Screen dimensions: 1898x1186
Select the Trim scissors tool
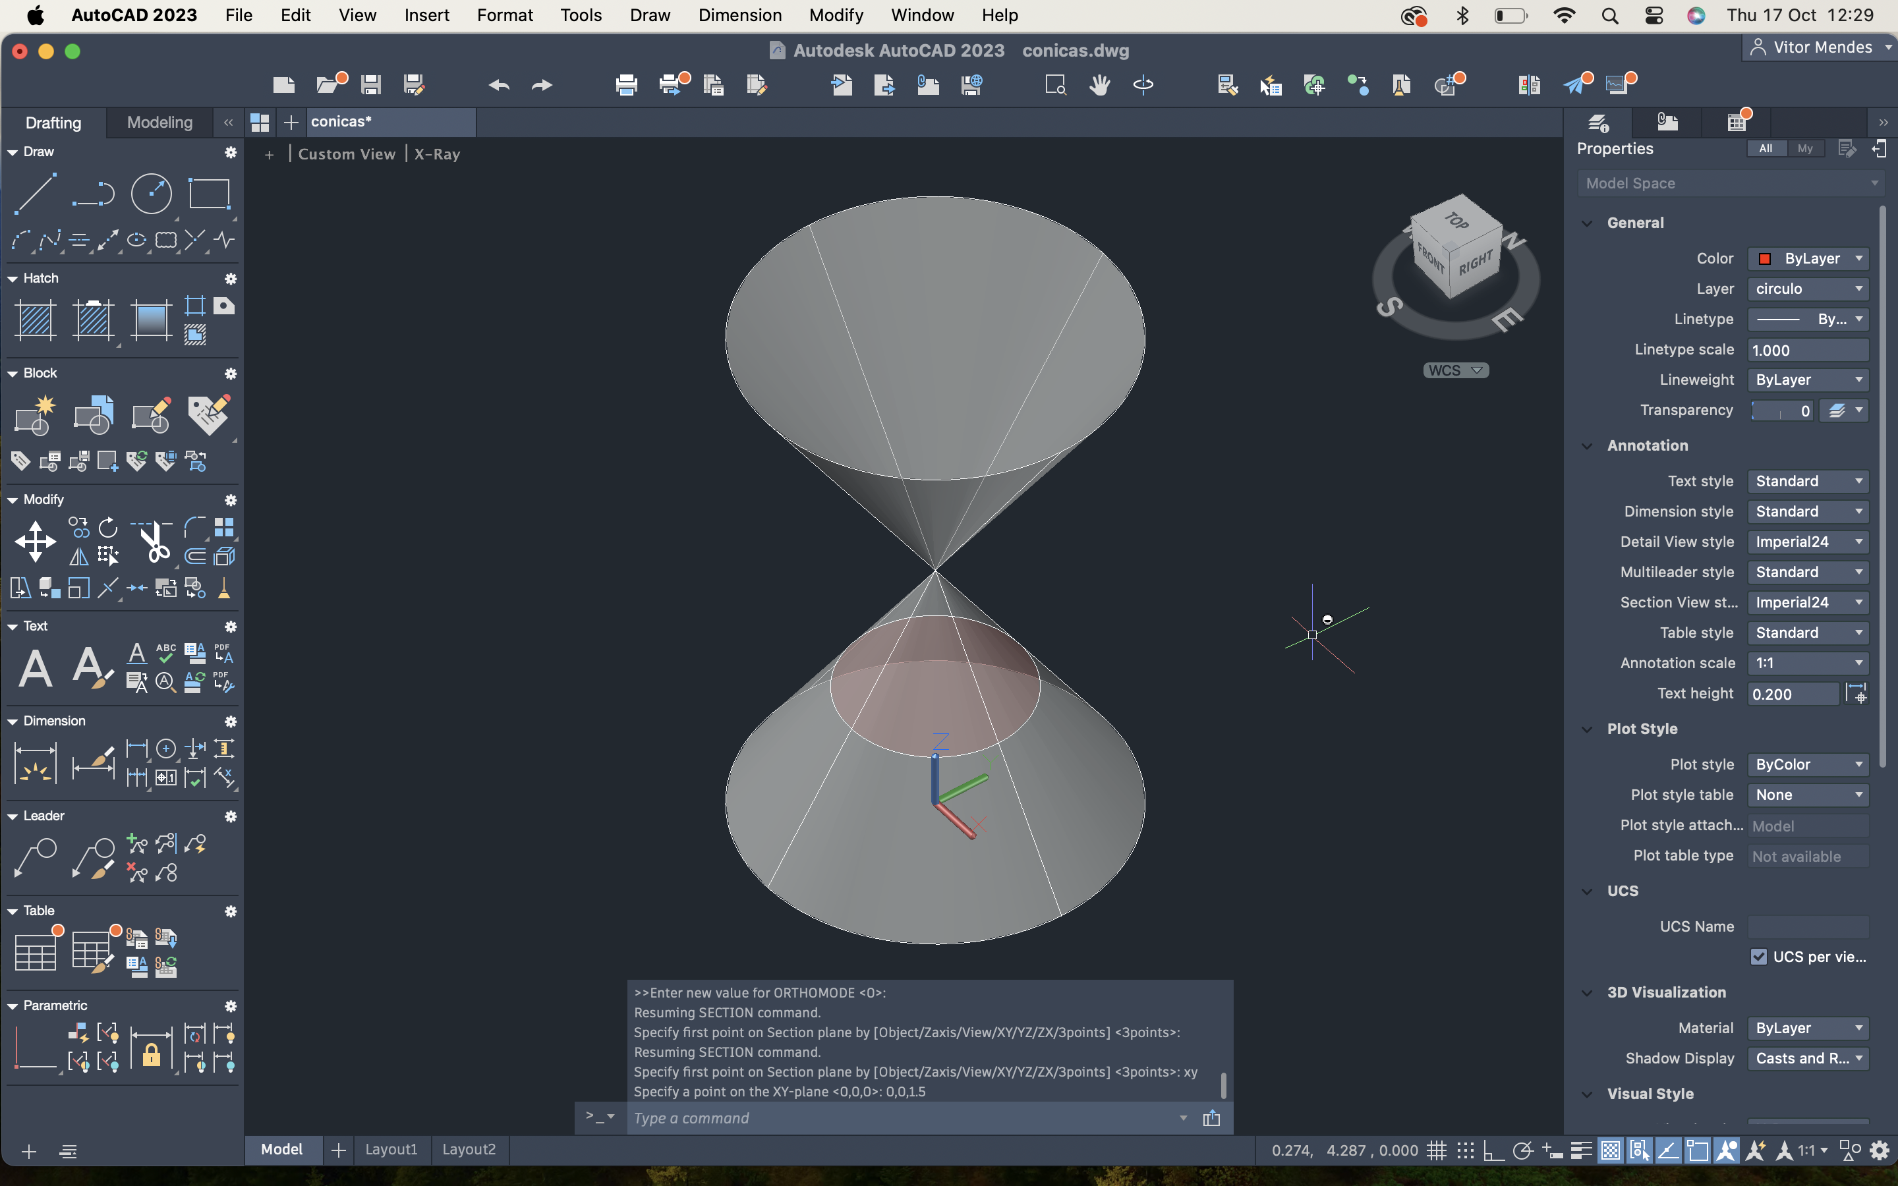152,541
